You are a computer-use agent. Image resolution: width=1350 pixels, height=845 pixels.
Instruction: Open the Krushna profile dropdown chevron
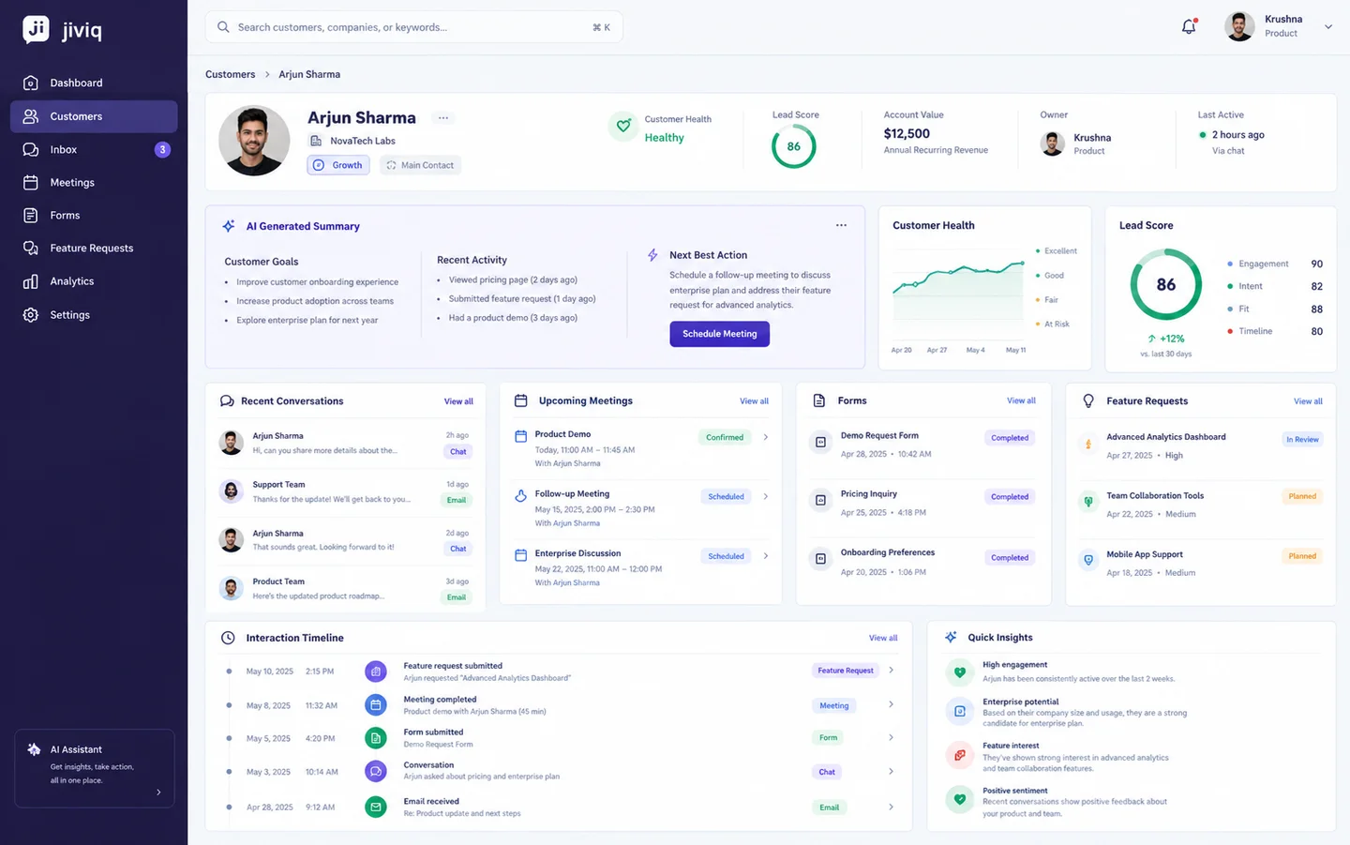[1328, 26]
